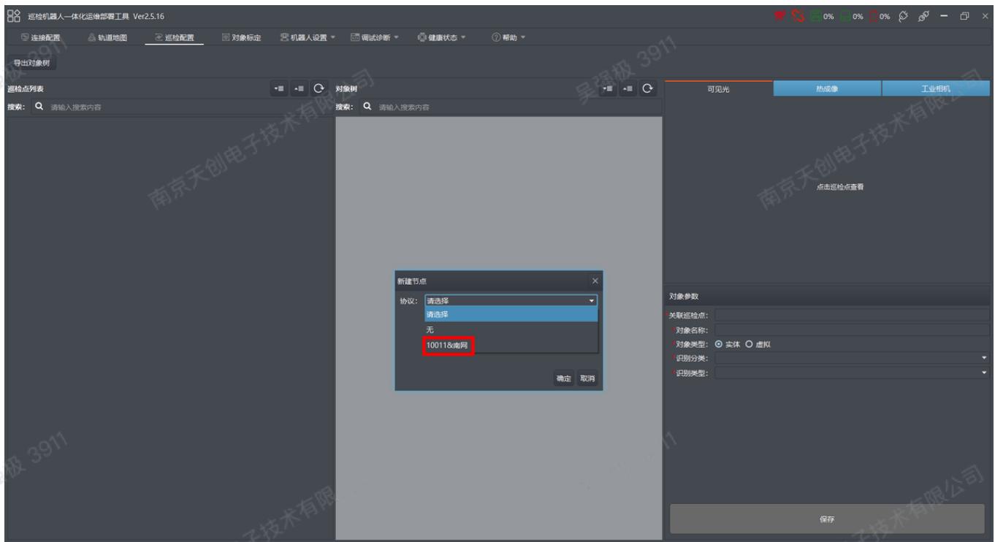The image size is (995, 542).
Task: Open the 协议 dropdown in 新建节点 dialog
Action: pyautogui.click(x=511, y=300)
